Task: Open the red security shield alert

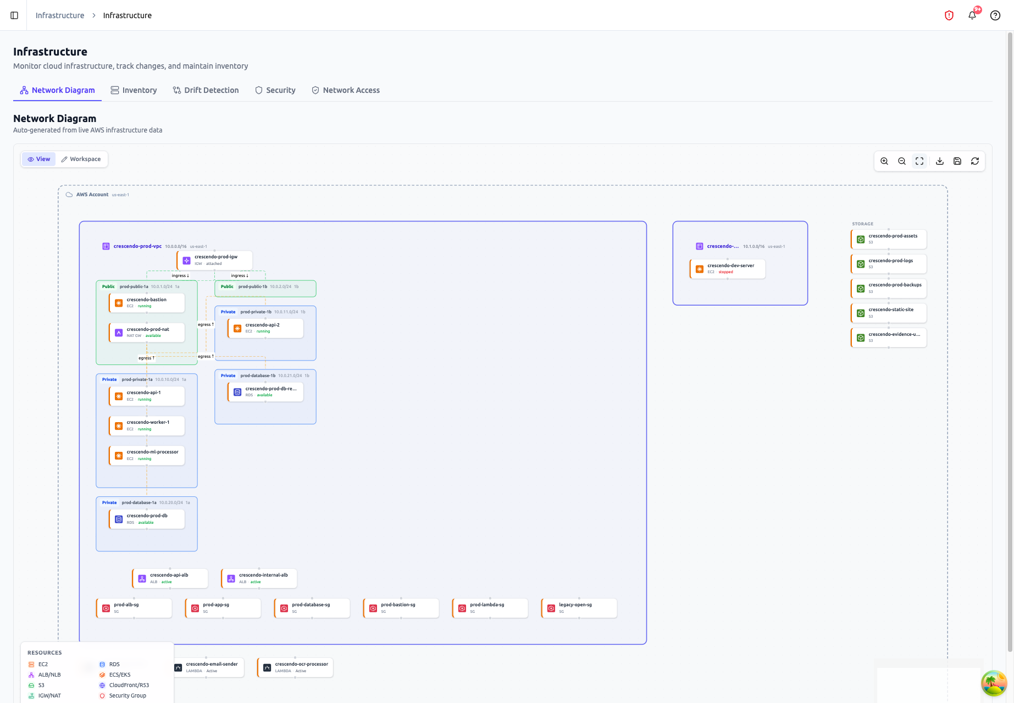Action: [x=949, y=15]
